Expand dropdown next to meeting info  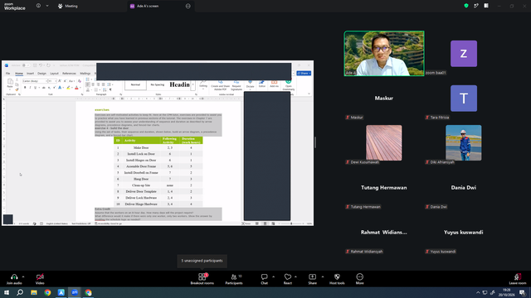click(x=47, y=6)
